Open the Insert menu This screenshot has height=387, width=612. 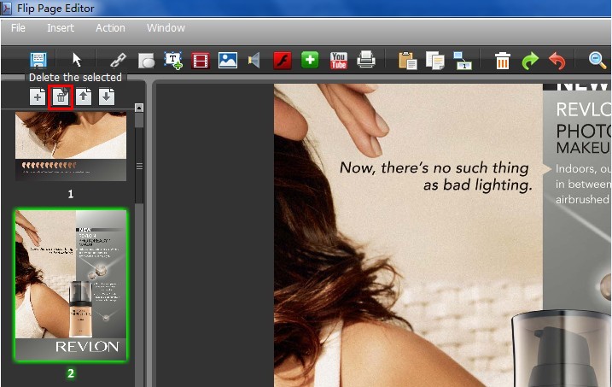pyautogui.click(x=61, y=28)
